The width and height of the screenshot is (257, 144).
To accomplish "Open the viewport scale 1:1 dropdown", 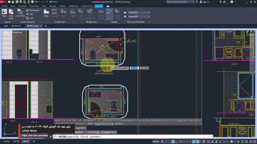I will pyautogui.click(x=226, y=142).
